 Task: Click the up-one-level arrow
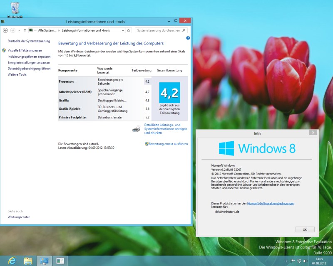pos(25,30)
